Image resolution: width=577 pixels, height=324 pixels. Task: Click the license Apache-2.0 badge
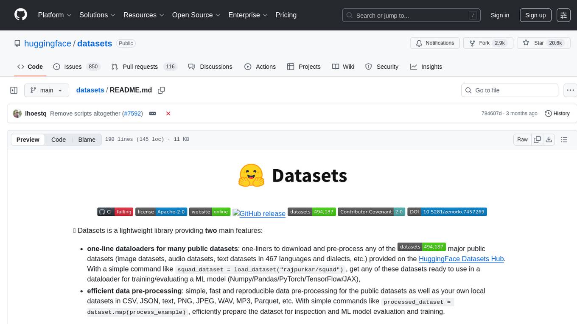tap(161, 212)
